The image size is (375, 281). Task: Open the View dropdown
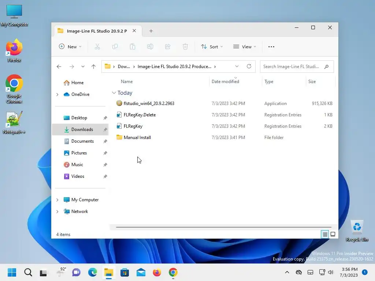[x=245, y=46]
